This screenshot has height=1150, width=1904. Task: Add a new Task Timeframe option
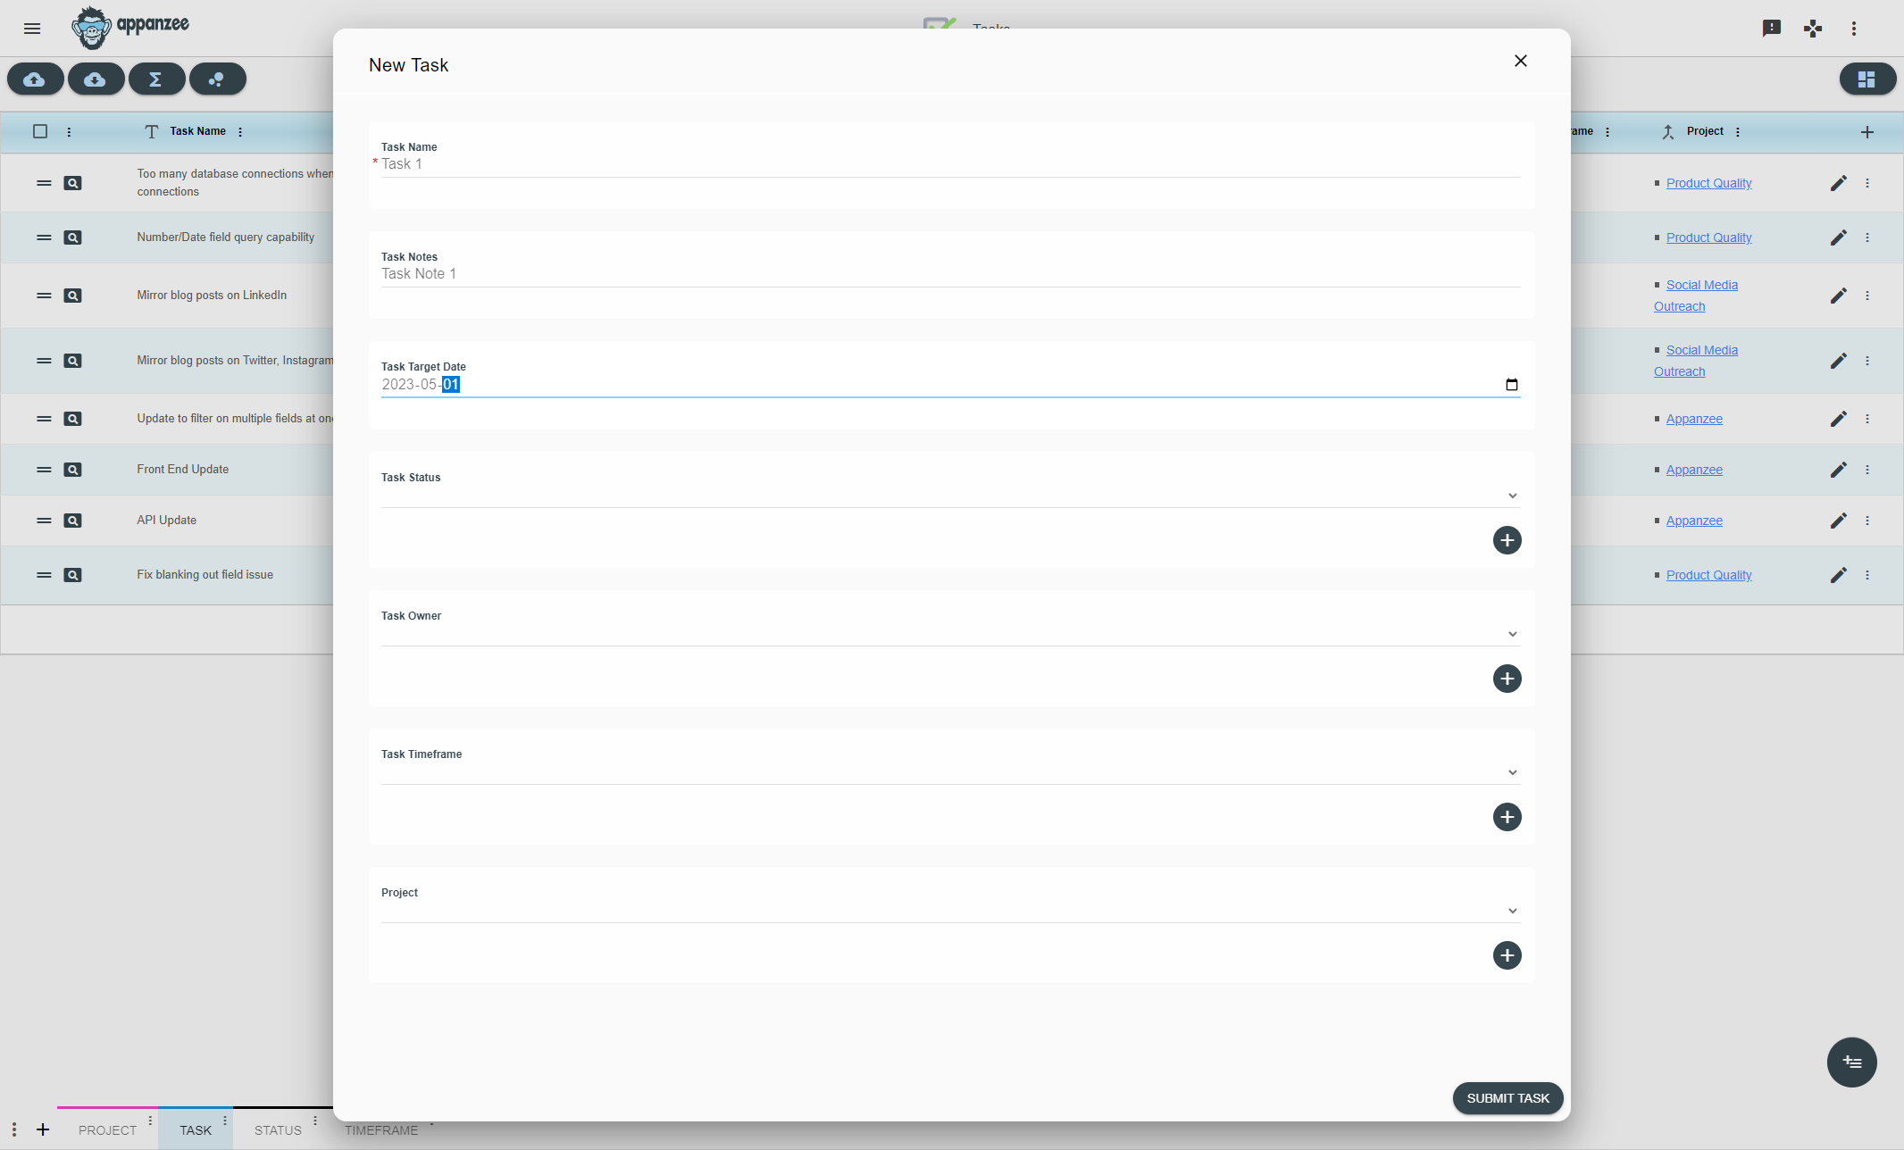(x=1507, y=817)
